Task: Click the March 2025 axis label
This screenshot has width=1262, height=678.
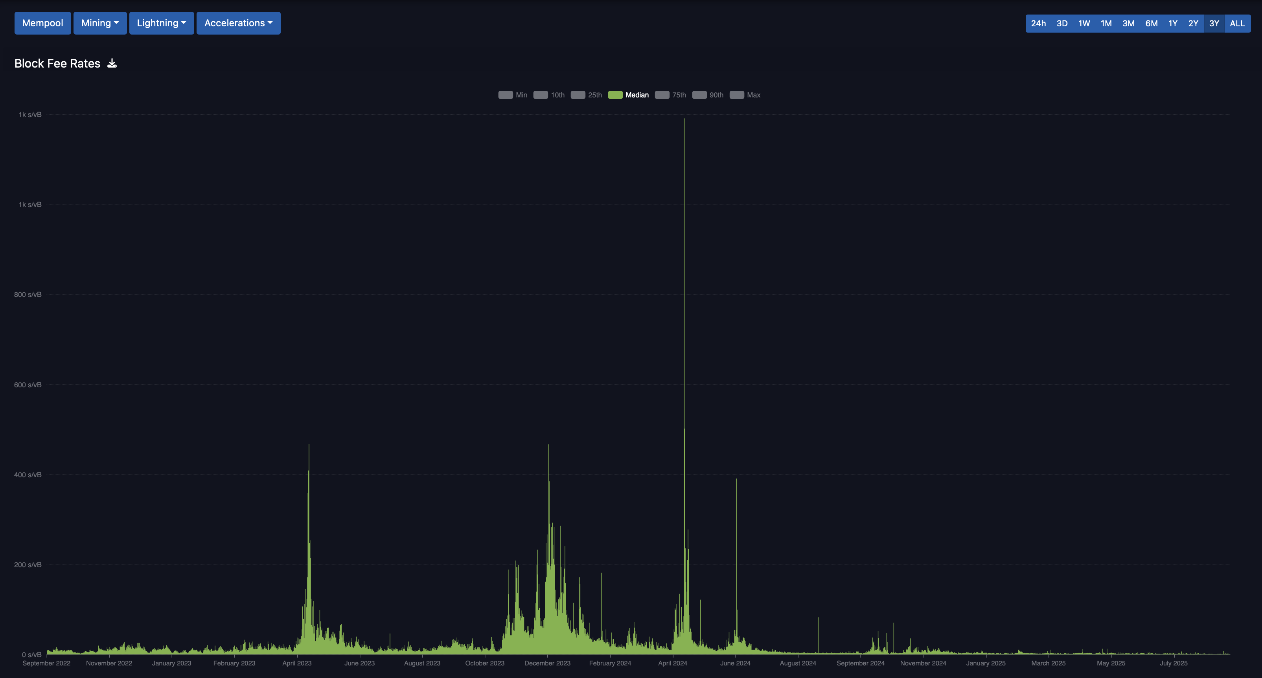Action: point(1049,663)
